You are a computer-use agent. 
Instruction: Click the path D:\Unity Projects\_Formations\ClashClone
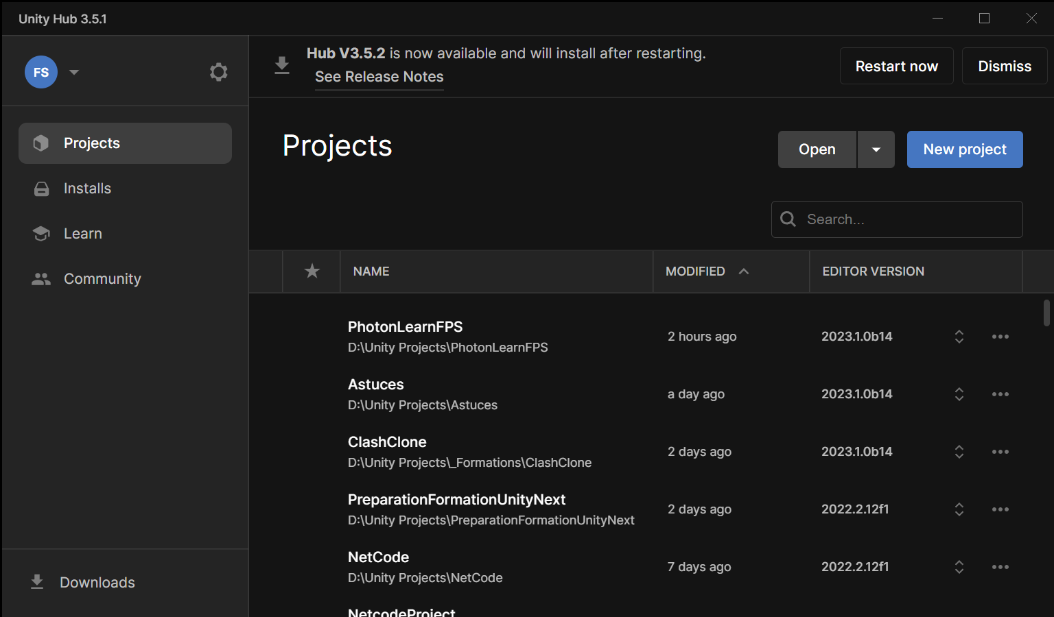tap(469, 463)
